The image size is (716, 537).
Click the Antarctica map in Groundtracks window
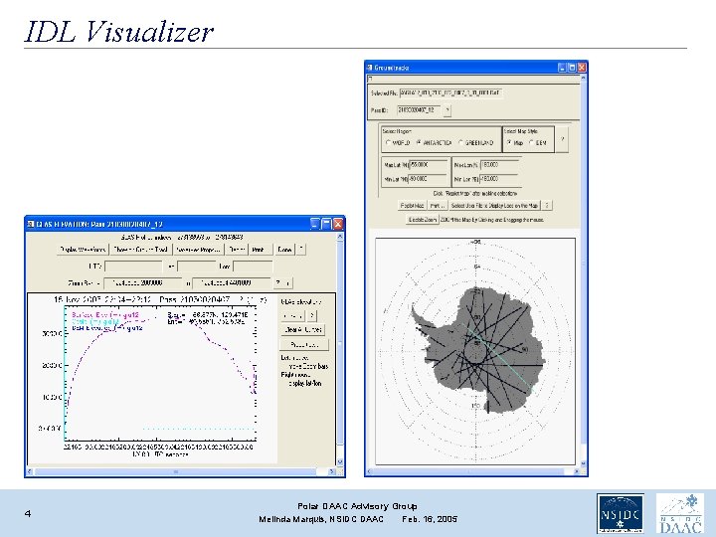tap(475, 351)
